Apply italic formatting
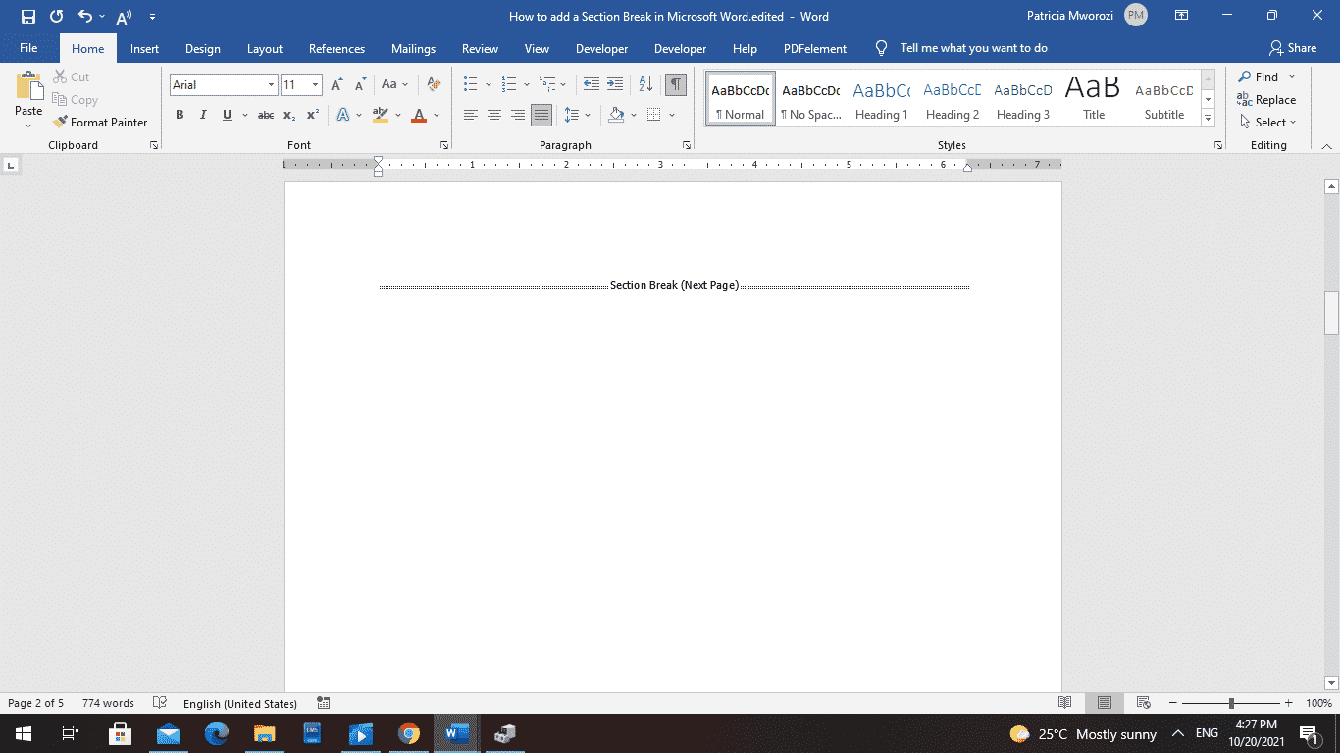 (203, 115)
